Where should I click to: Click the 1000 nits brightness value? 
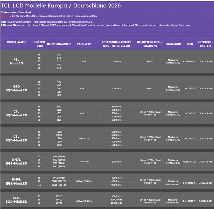pos(117,62)
